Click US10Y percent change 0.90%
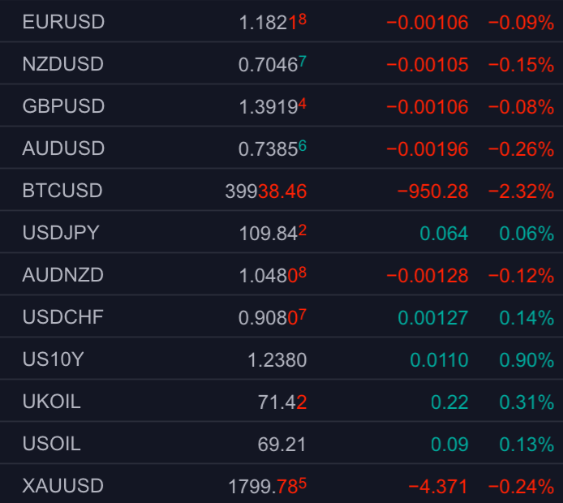563x503 pixels. (x=526, y=360)
